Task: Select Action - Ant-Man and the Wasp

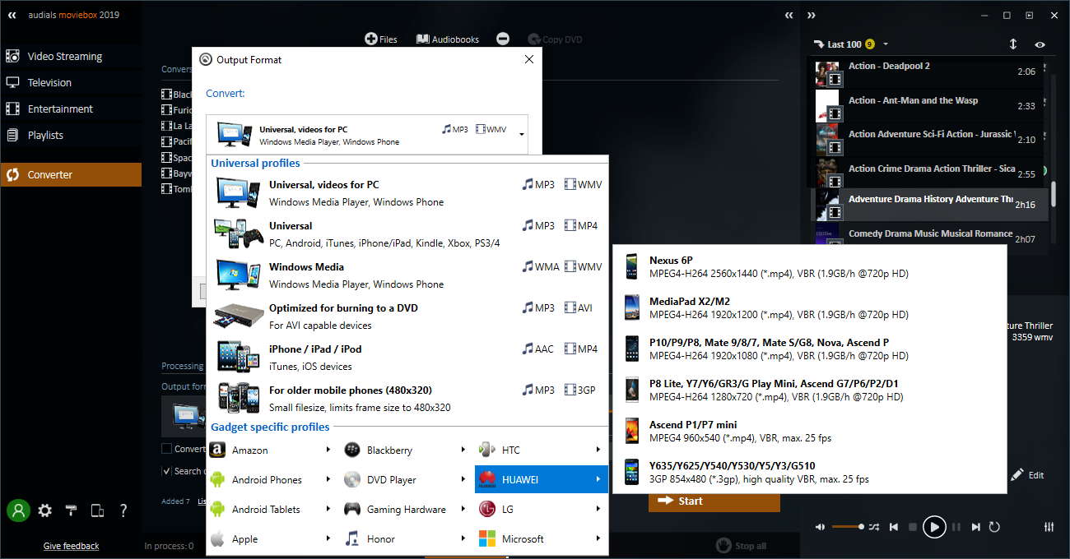Action: click(929, 106)
